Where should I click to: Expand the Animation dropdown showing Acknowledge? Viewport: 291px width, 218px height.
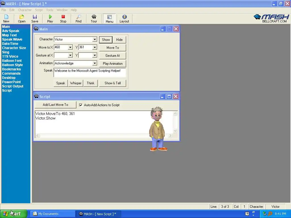point(95,63)
